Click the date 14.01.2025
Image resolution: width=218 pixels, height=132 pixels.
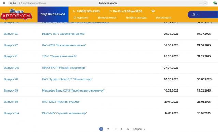[172, 113]
